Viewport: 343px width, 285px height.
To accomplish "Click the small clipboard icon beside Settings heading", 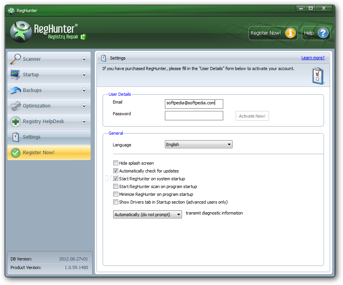I will [104, 58].
